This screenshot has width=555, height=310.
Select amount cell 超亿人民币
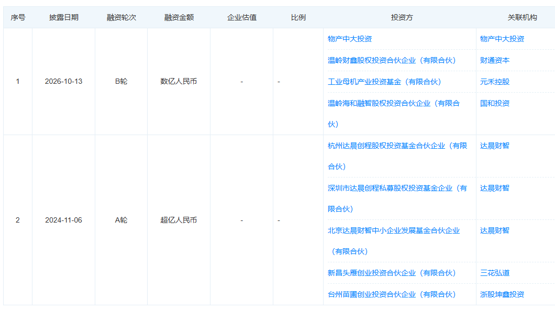[x=179, y=220]
